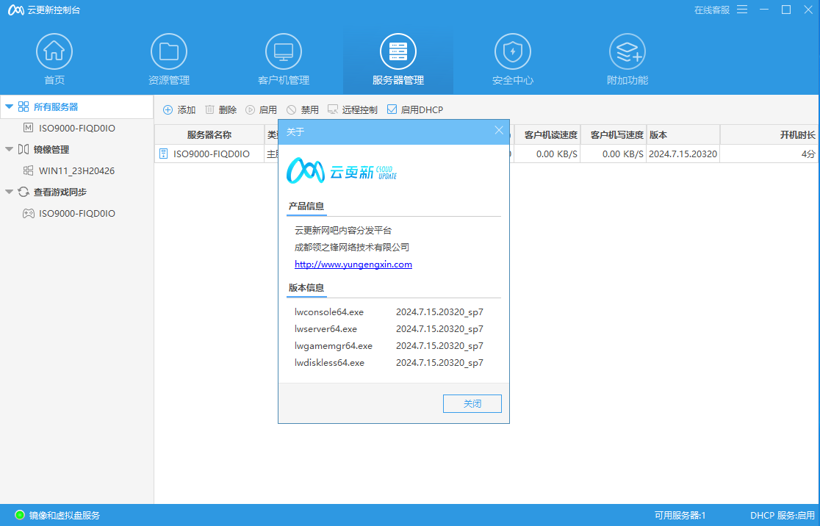Click the 启用 enable toolbar button
The width and height of the screenshot is (820, 526).
point(262,109)
